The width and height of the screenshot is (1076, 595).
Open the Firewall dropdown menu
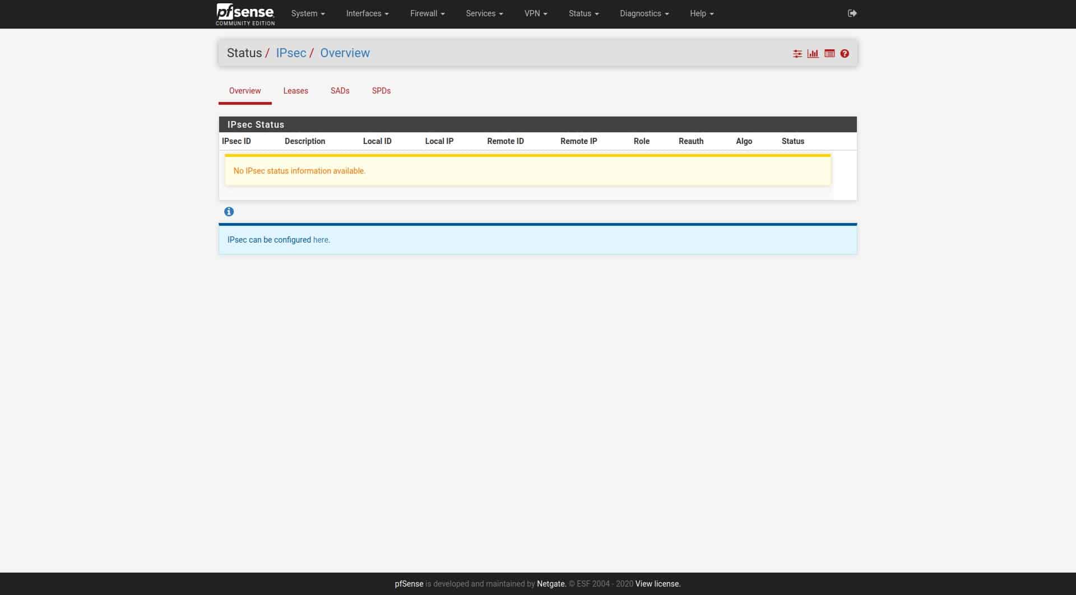tap(427, 13)
